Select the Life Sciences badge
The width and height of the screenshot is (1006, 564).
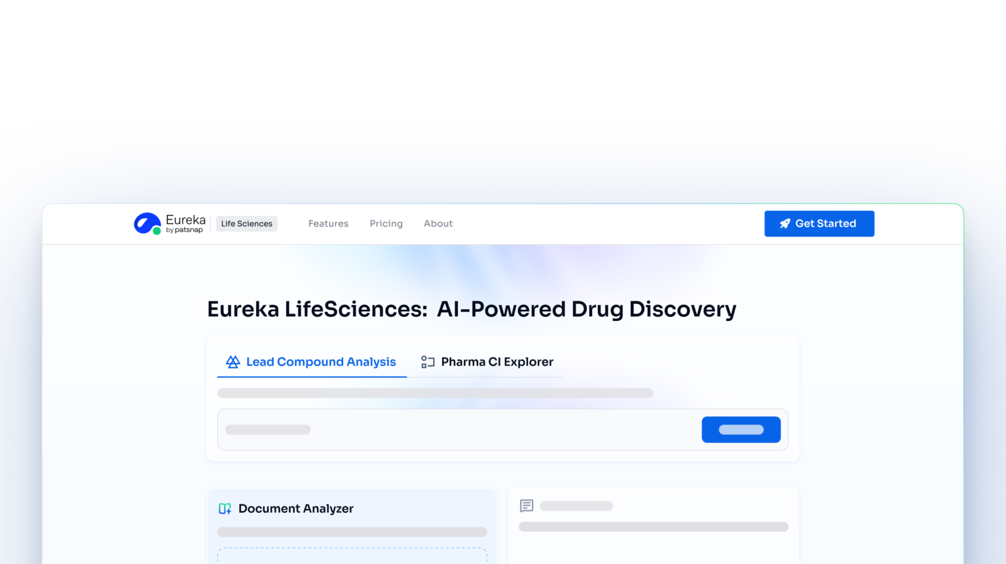(x=246, y=223)
